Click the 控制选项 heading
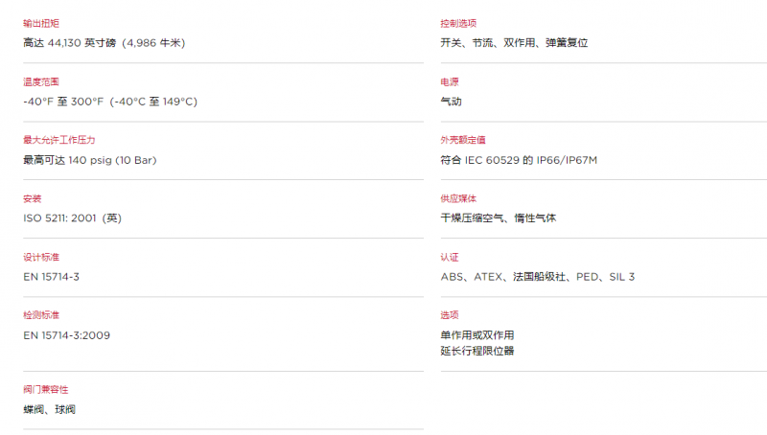The height and width of the screenshot is (435, 767). [x=458, y=23]
